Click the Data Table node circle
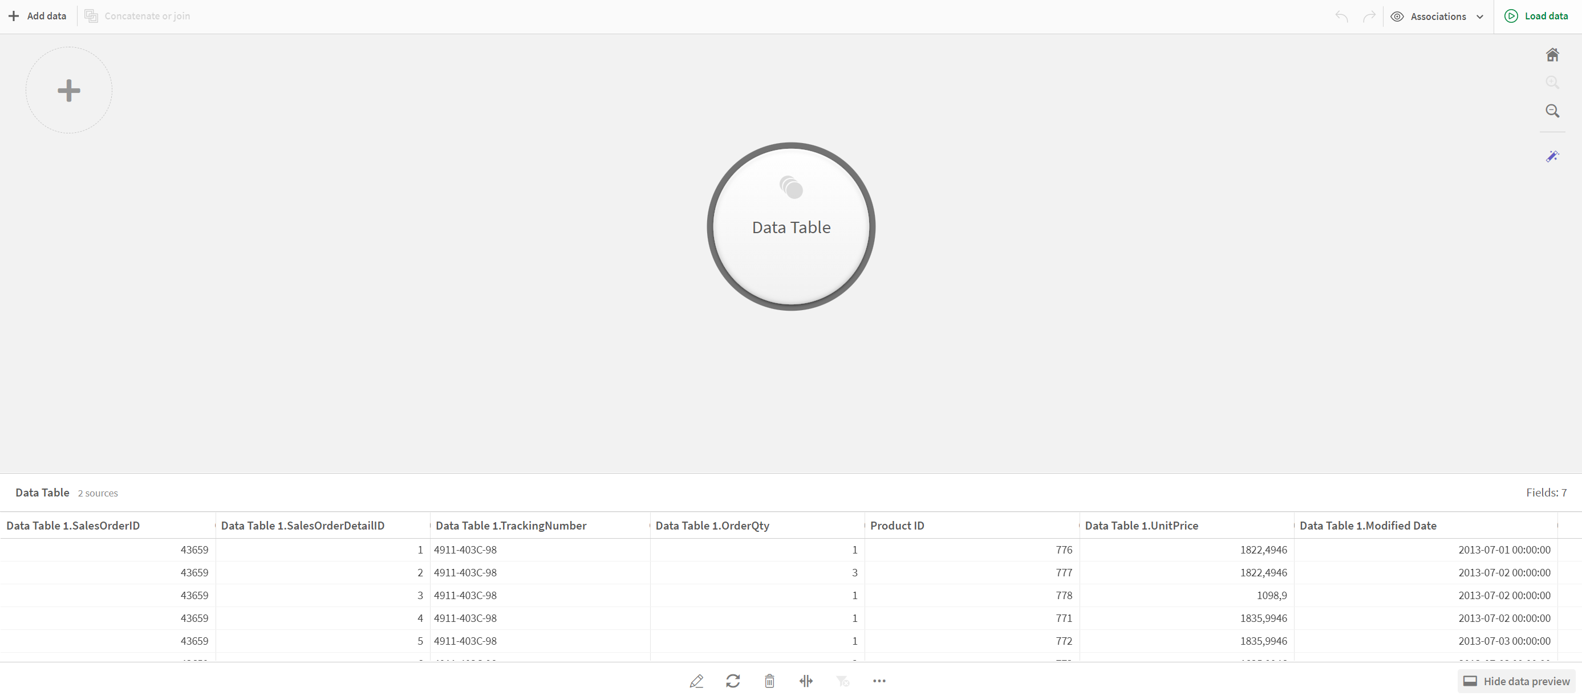The image size is (1582, 700). pos(791,227)
